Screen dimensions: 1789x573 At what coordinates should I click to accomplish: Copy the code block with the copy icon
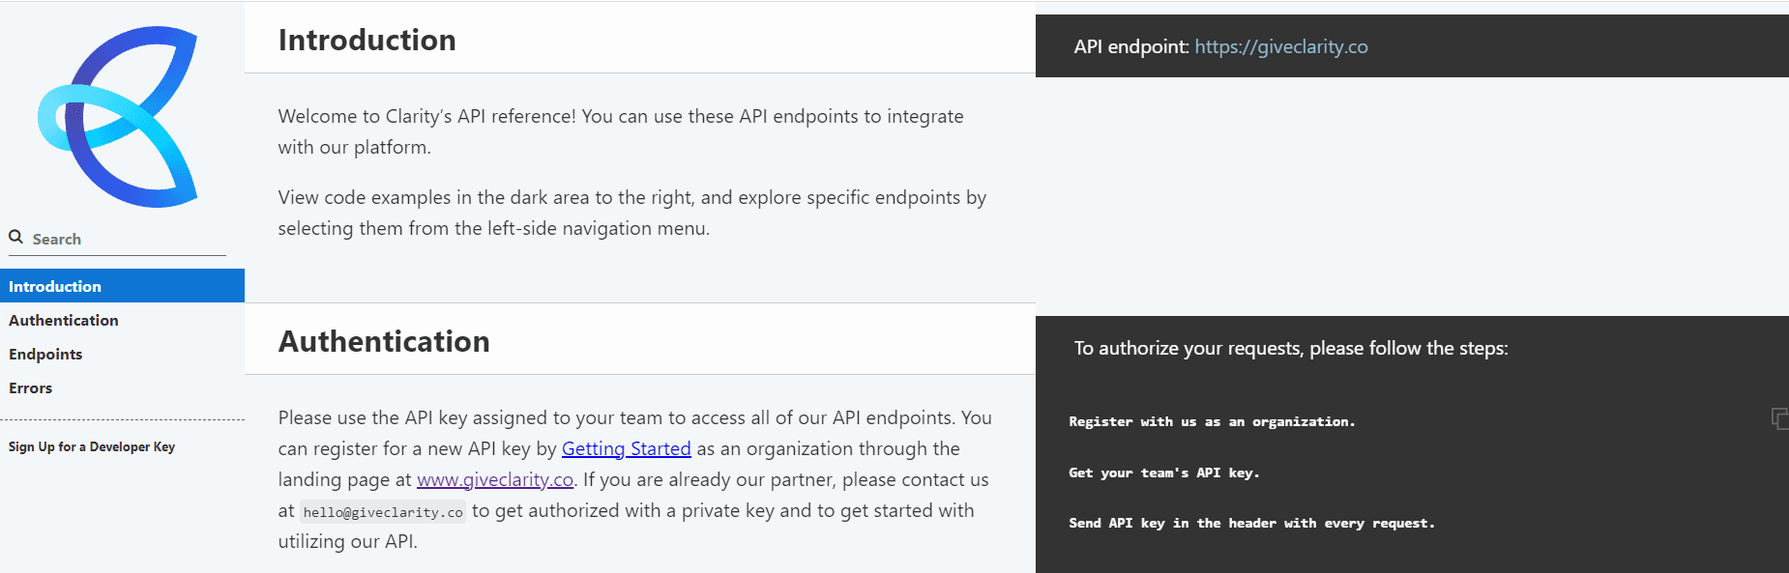pos(1778,418)
